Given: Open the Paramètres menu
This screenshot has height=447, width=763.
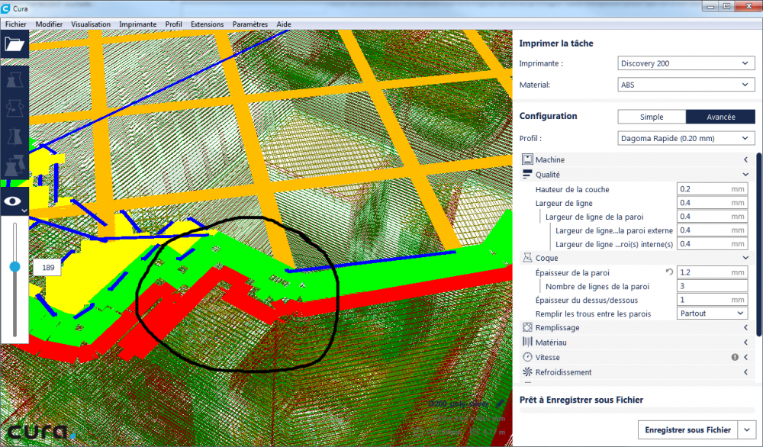Looking at the screenshot, I should (250, 24).
